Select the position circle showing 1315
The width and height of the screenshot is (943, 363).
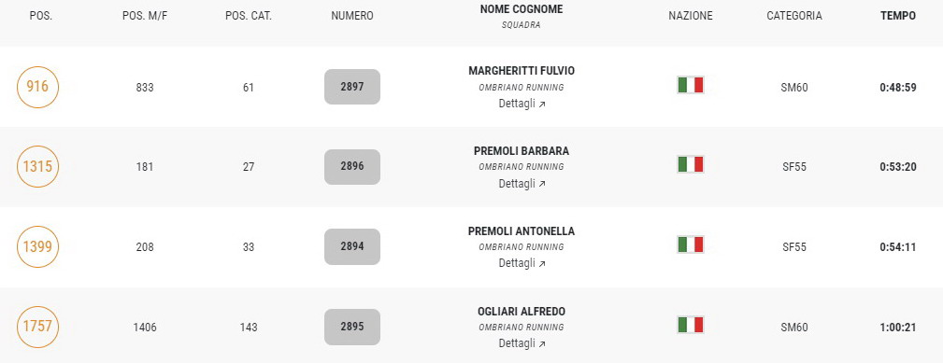tap(37, 167)
